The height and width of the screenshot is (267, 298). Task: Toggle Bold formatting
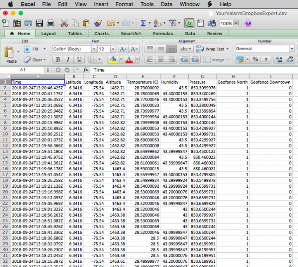click(57, 59)
